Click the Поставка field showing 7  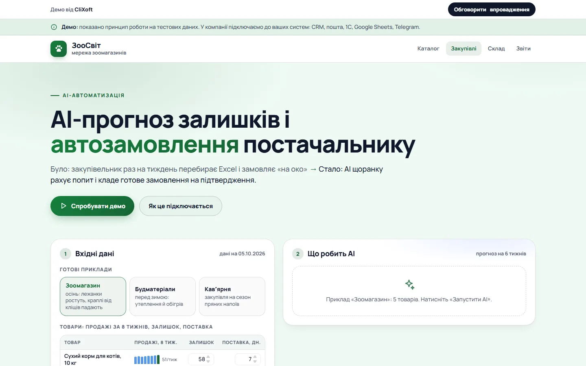pos(247,359)
